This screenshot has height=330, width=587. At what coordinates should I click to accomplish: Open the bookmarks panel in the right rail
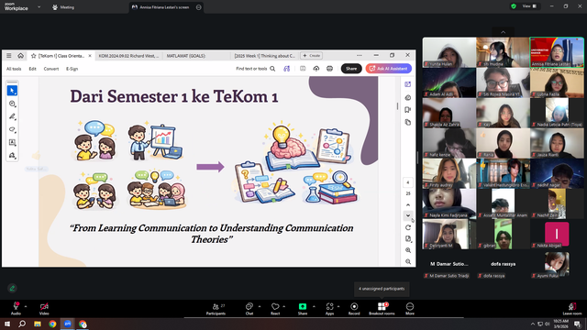pos(407,110)
